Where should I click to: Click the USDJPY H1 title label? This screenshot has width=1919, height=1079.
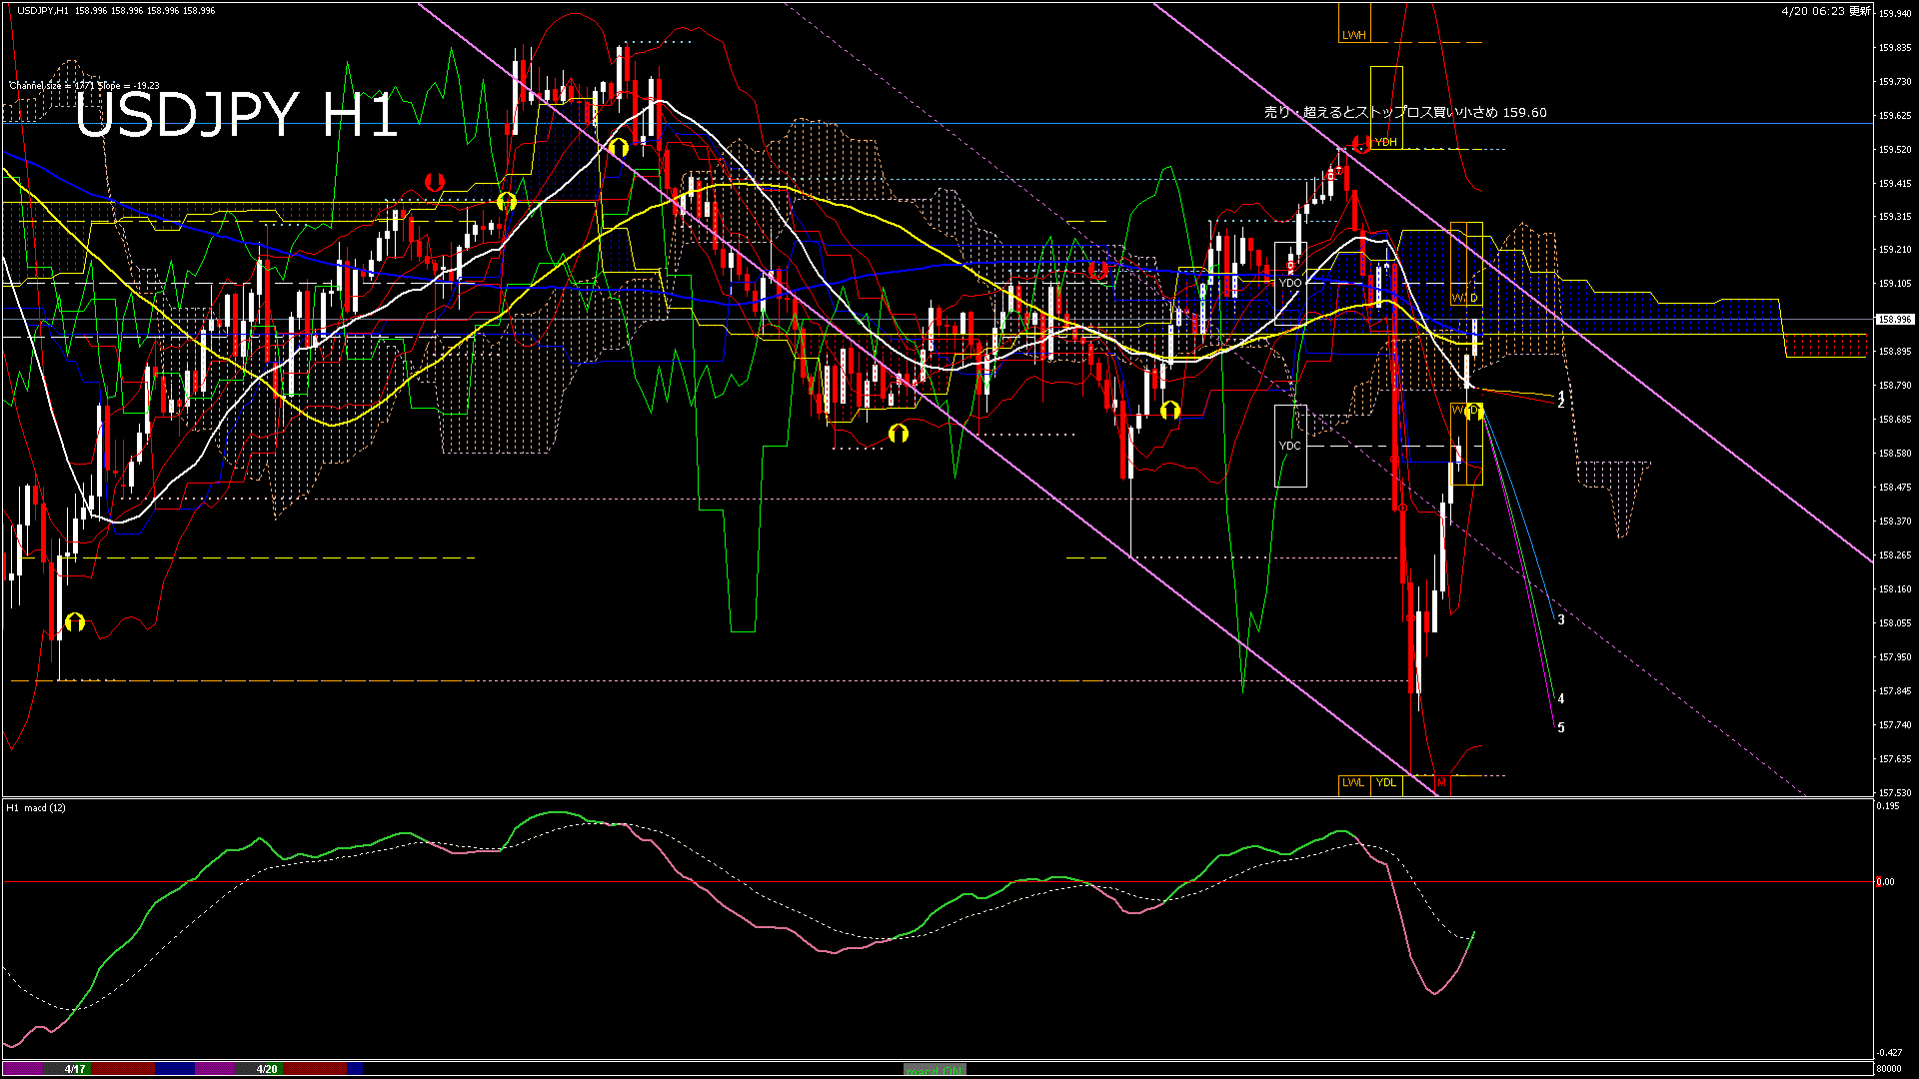coord(236,114)
